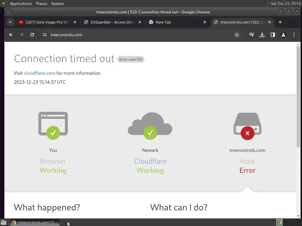Viewport: 302px width, 226px height.
Task: Click the clock showing Sat Dec 23, 05:14
Action: [x=286, y=4]
